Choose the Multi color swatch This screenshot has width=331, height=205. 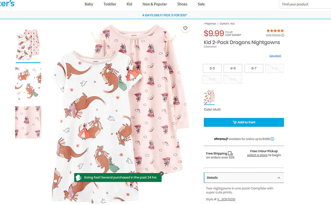tap(209, 97)
